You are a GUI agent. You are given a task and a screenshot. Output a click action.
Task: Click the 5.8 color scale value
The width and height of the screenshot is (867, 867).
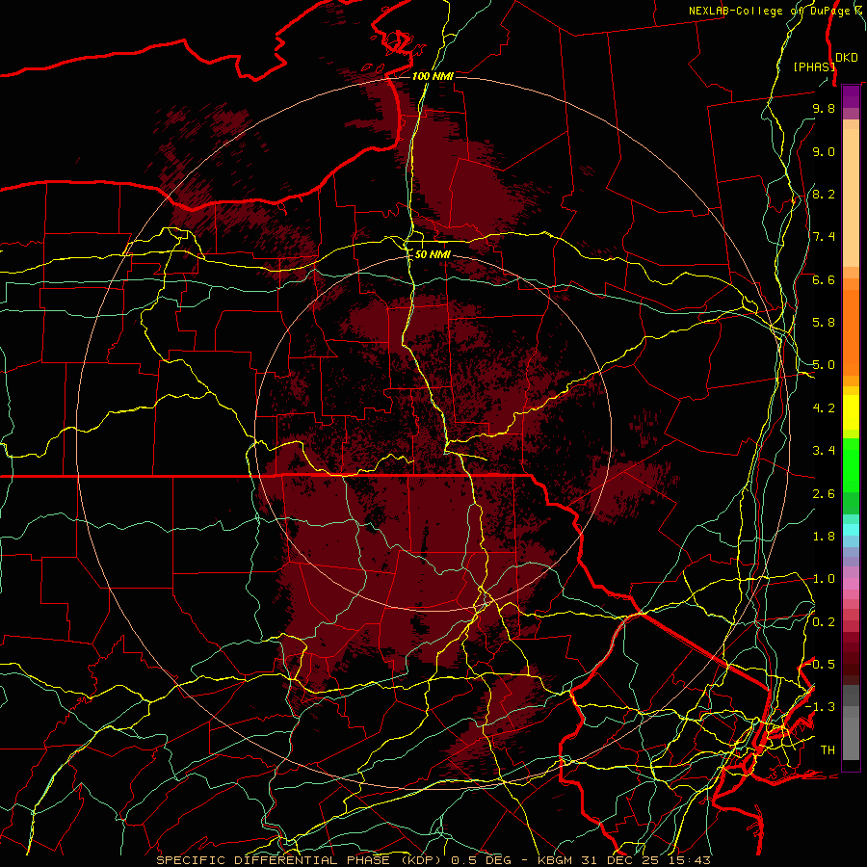[x=824, y=323]
